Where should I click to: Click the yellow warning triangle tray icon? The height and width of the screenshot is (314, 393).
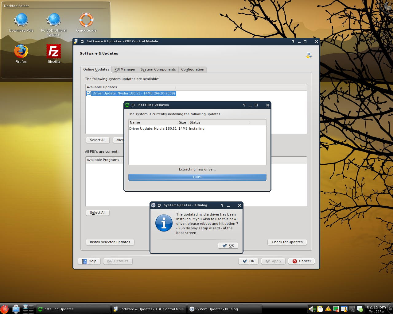coord(328,309)
